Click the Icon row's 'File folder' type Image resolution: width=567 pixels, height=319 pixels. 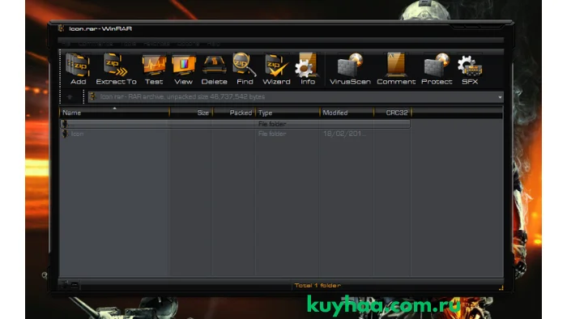(272, 134)
